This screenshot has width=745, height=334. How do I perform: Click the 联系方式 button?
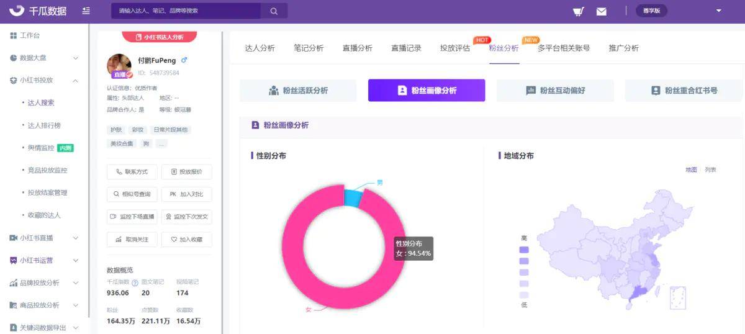[132, 172]
